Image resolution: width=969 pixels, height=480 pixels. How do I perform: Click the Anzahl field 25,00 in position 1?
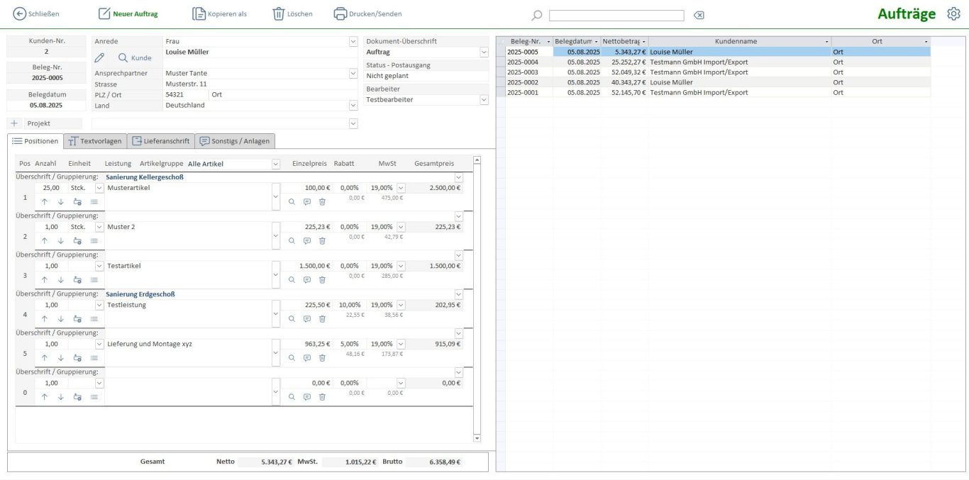(x=51, y=188)
